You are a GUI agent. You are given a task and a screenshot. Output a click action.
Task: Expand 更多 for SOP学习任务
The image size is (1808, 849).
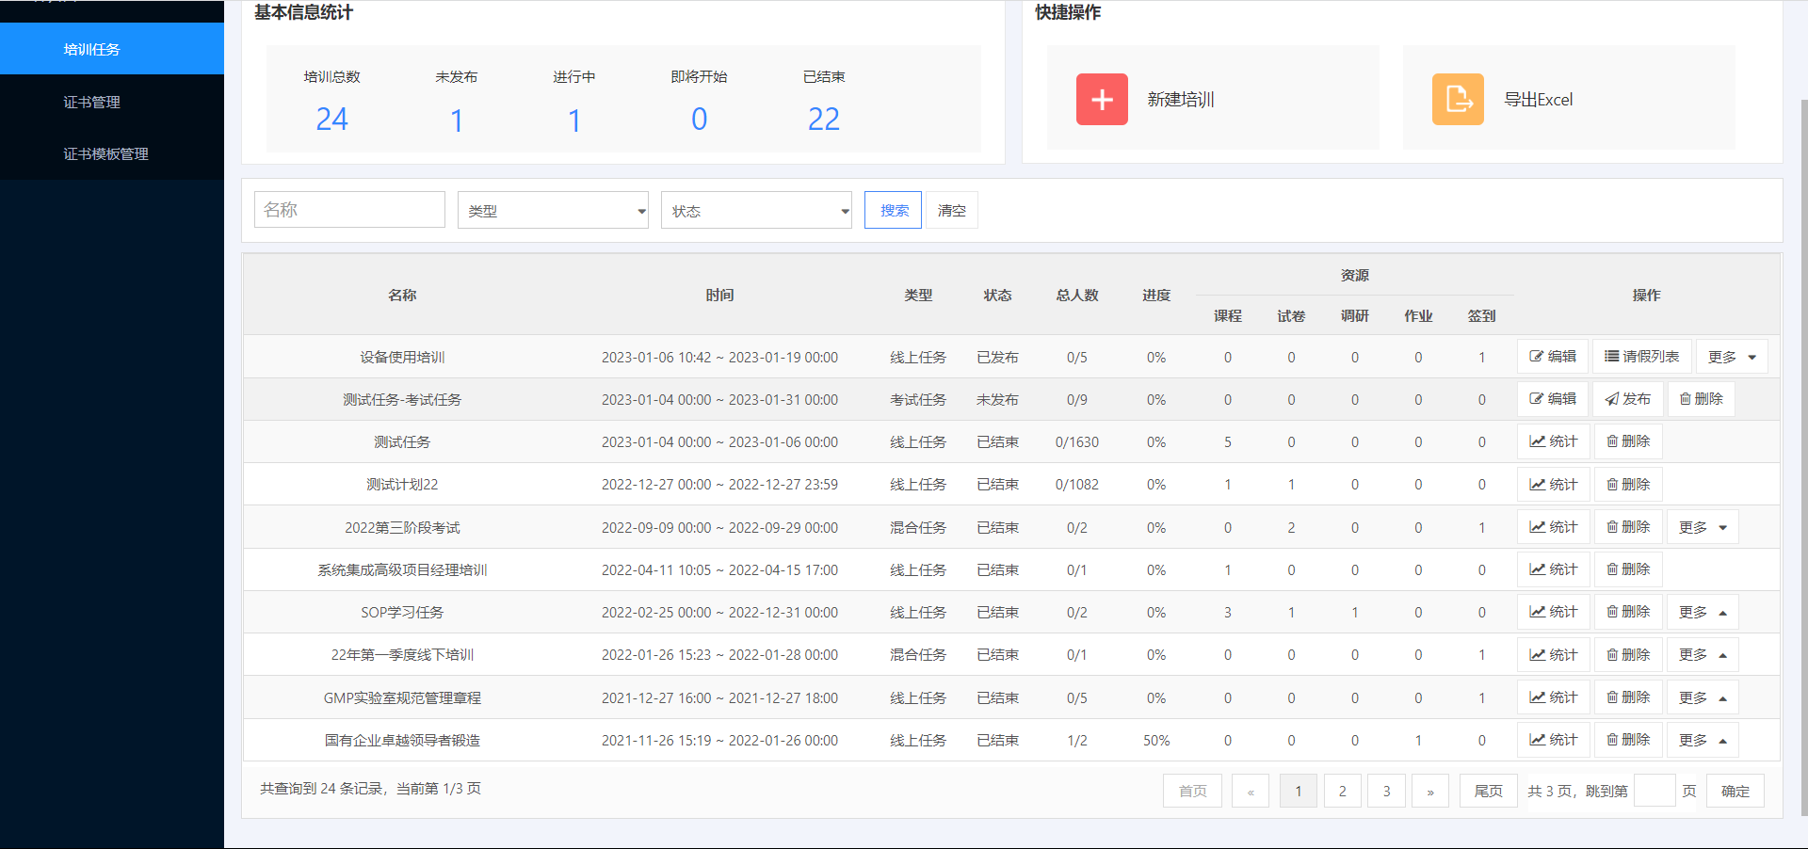pyautogui.click(x=1703, y=612)
